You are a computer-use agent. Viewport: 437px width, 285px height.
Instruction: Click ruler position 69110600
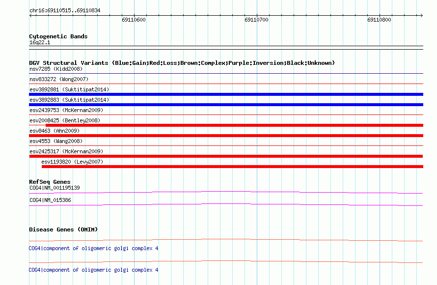(x=134, y=20)
